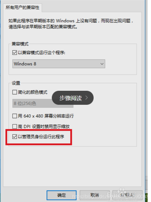The image size is (151, 202).
Task: Open the 步骤阅读 step reading button
Action: point(73,98)
